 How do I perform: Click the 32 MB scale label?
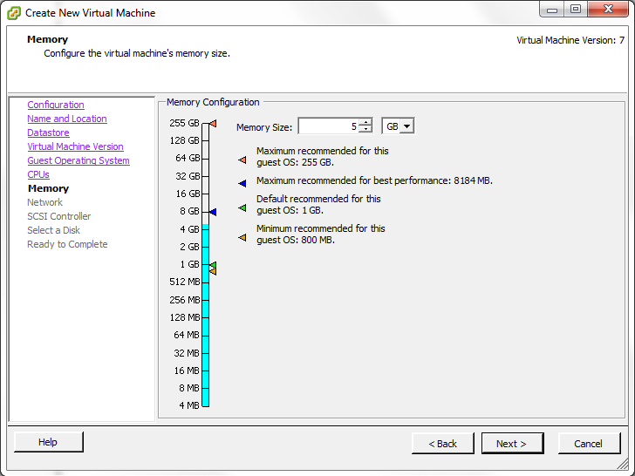[187, 353]
